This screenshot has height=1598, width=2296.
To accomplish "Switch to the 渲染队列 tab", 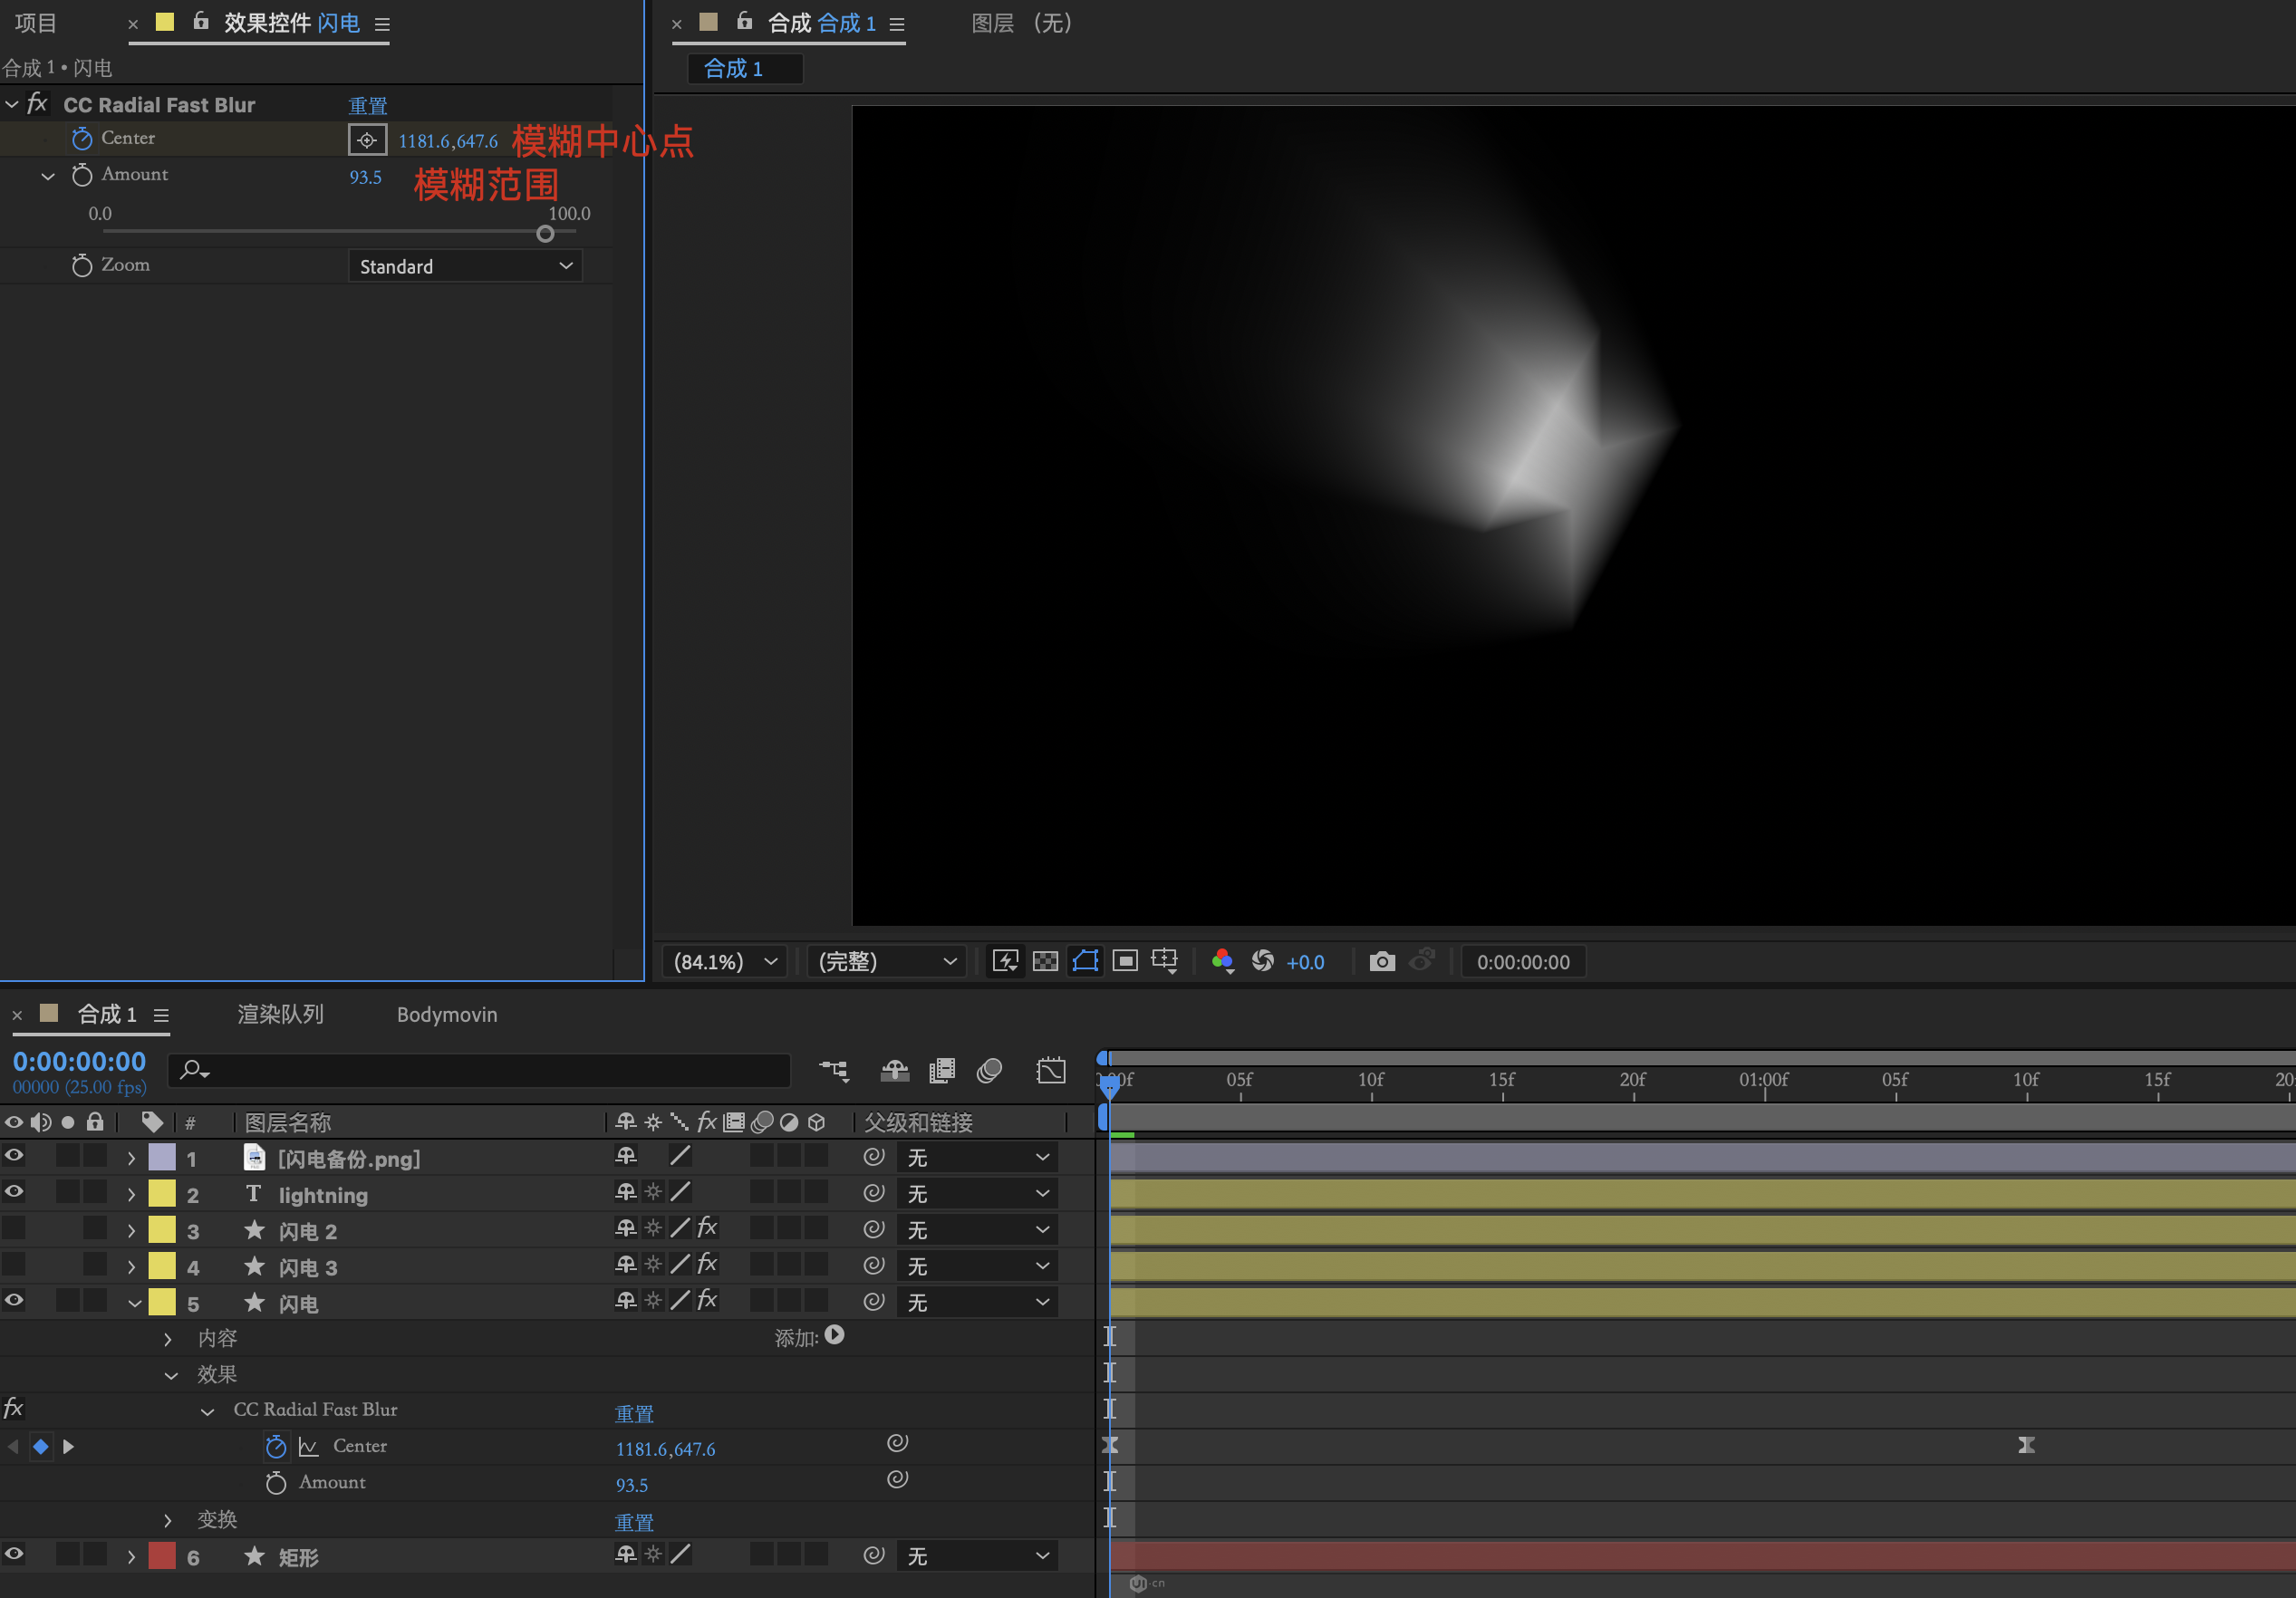I will [280, 1014].
